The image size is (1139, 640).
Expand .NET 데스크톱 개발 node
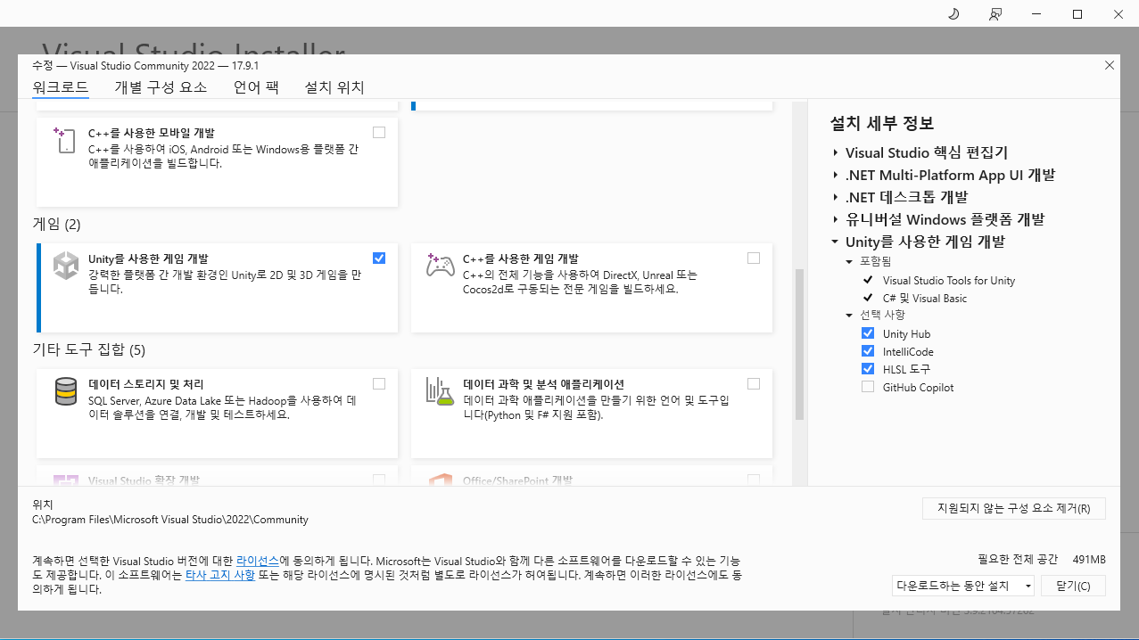point(836,198)
